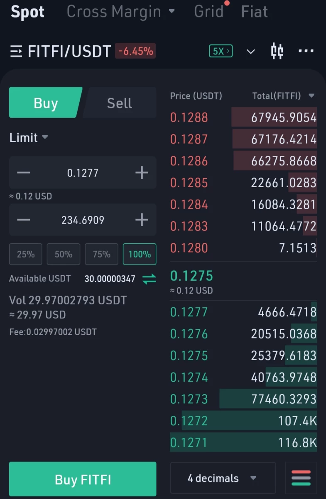
Task: Tap the swap arrows next to Available USDT
Action: click(x=150, y=279)
